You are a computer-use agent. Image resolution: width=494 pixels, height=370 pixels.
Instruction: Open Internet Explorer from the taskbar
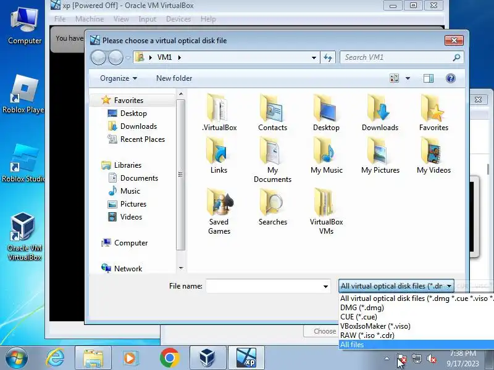pos(55,358)
